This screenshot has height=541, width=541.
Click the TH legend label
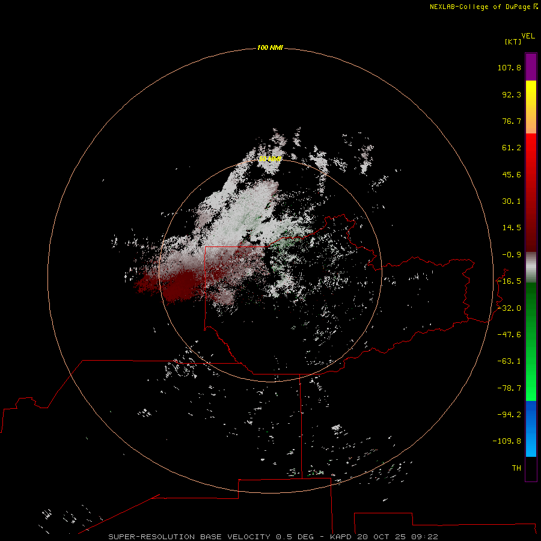click(x=516, y=468)
